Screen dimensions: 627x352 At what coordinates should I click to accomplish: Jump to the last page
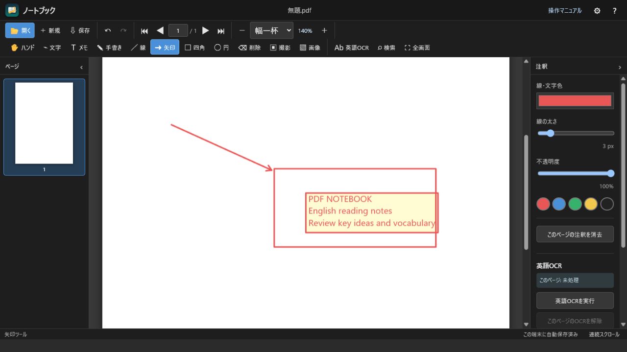(221, 30)
